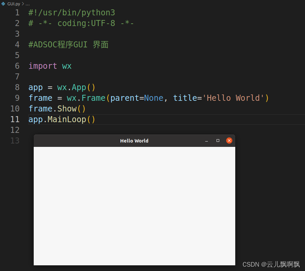Click line number 1 in the gutter

coord(17,12)
